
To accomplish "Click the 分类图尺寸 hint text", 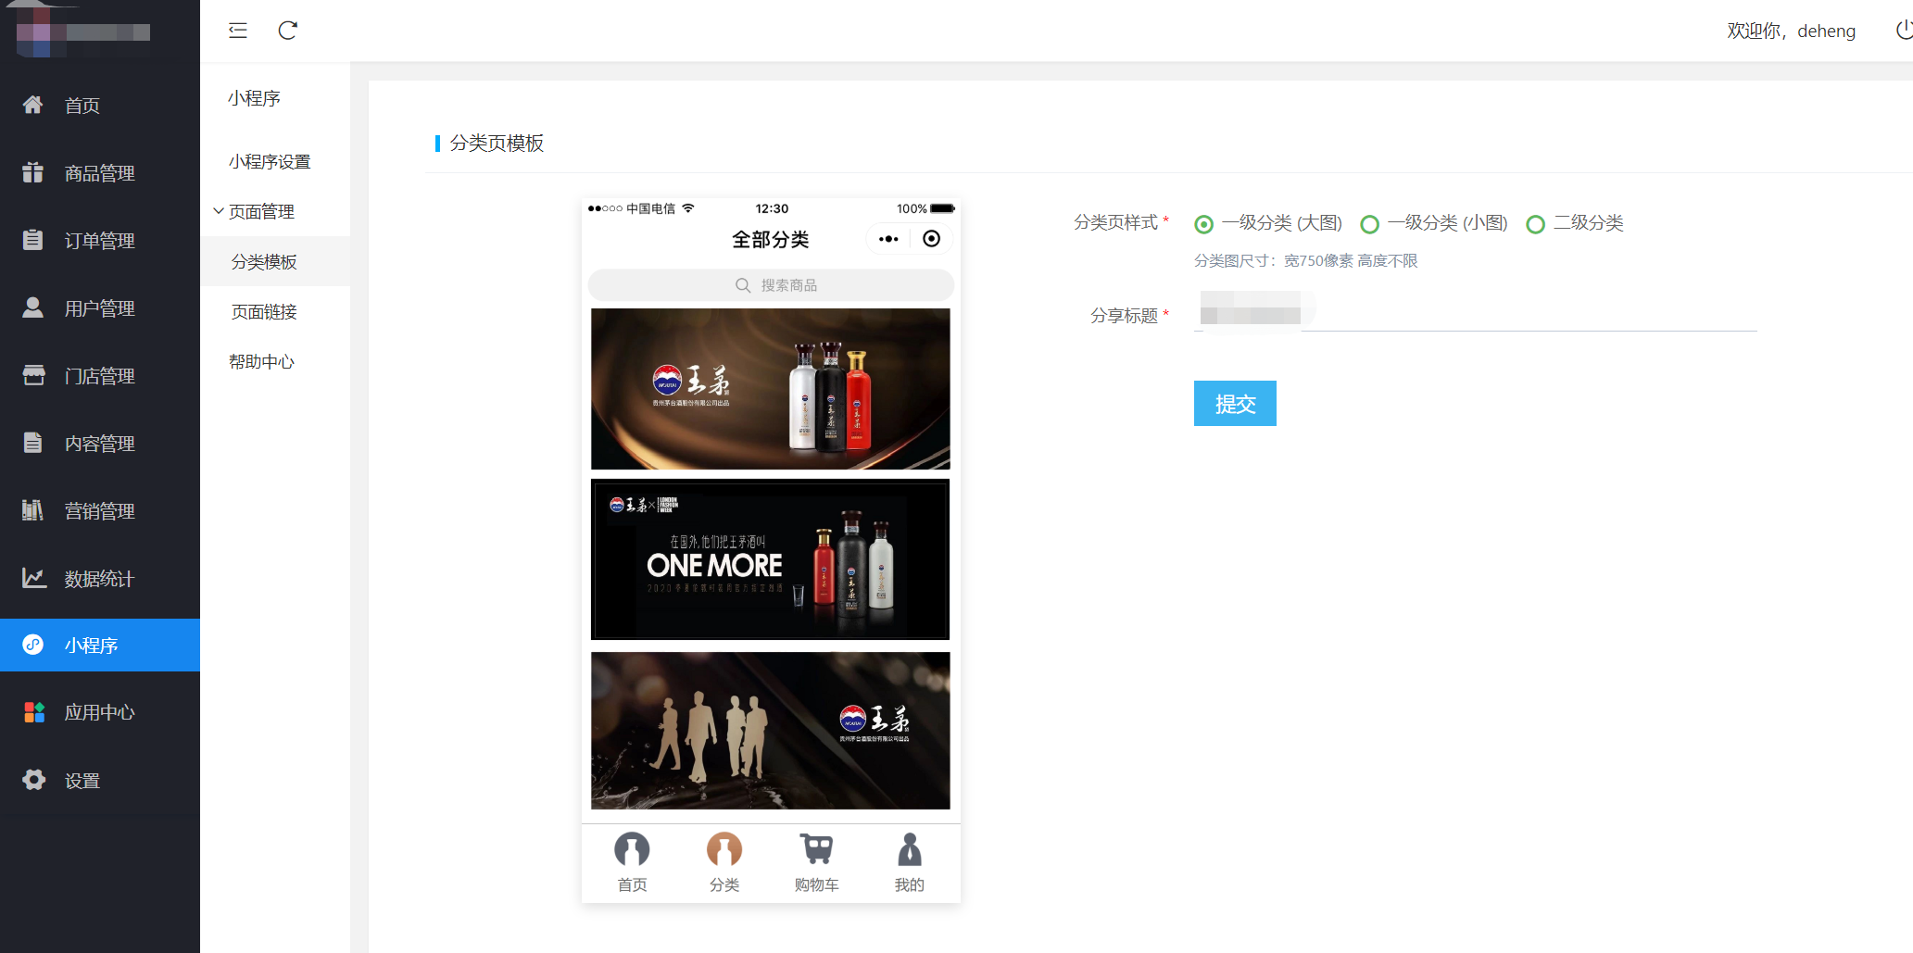I will pyautogui.click(x=1306, y=260).
